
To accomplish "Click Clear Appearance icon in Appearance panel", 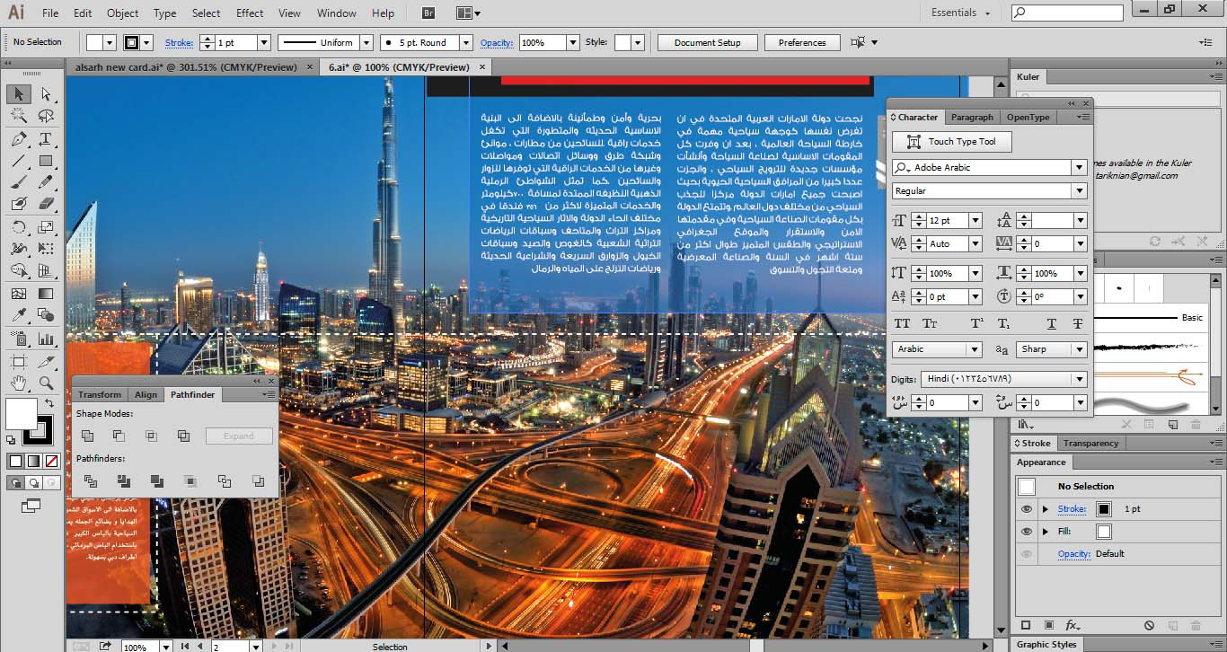I will click(1149, 625).
